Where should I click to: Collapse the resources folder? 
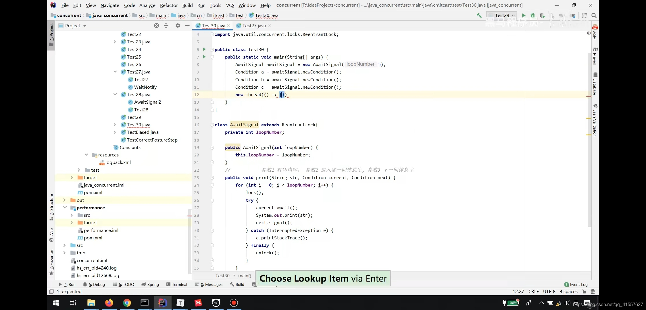86,155
